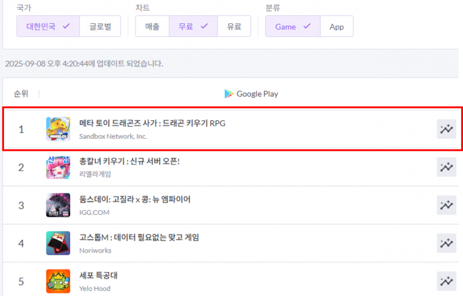Image resolution: width=463 pixels, height=296 pixels.
Task: Open 둠스데이: 고질라 x 콩: 뉴 엠파이어 title
Action: 135,200
